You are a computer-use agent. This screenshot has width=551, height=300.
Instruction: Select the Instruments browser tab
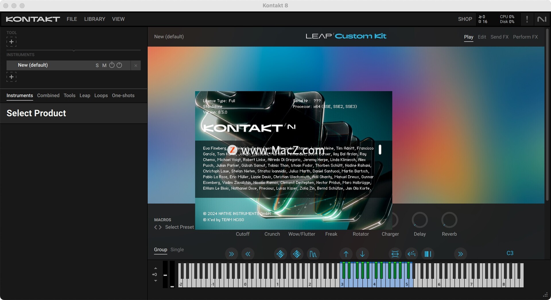coord(20,96)
